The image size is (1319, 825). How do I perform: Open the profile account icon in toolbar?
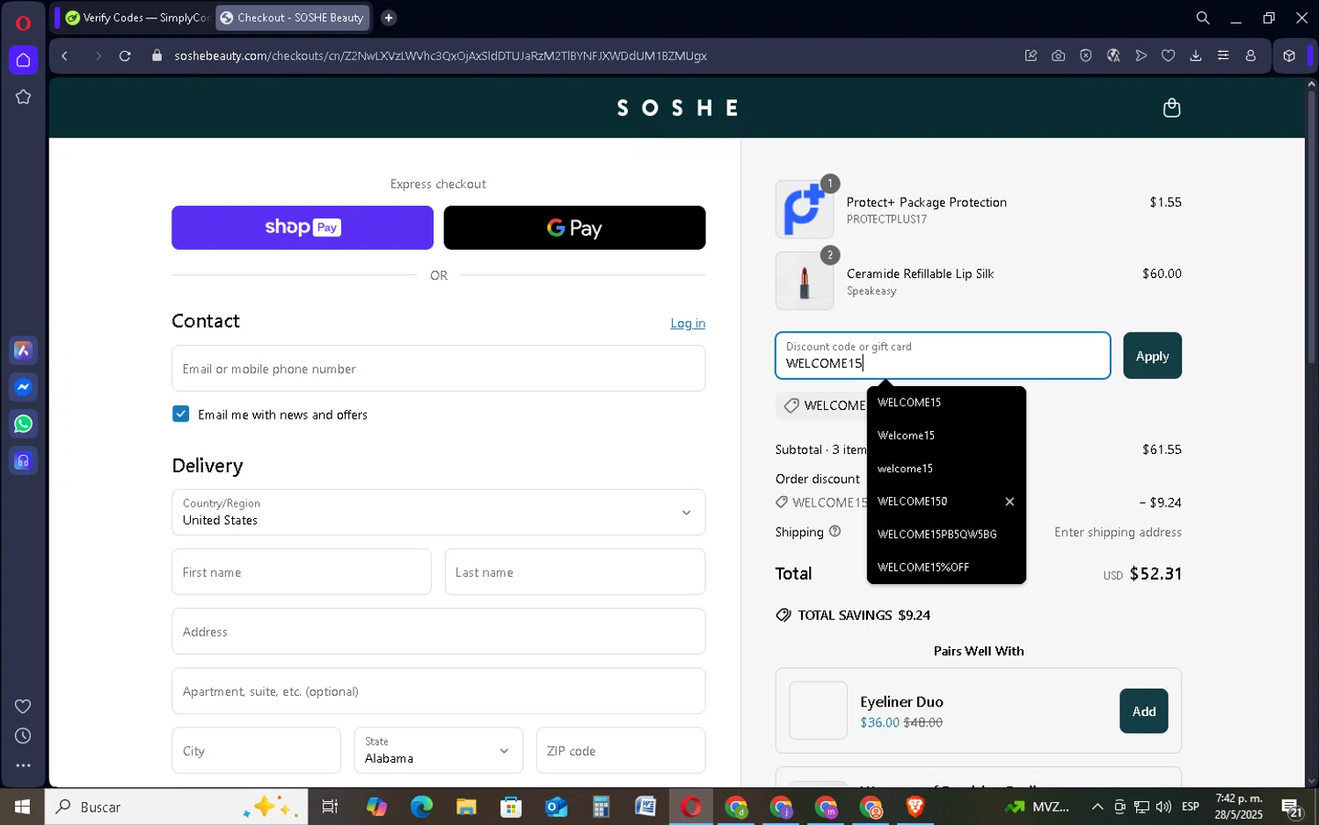(1250, 55)
